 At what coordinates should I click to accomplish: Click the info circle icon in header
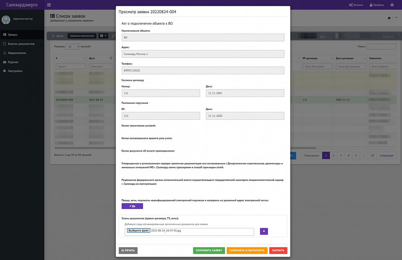[x=392, y=5]
